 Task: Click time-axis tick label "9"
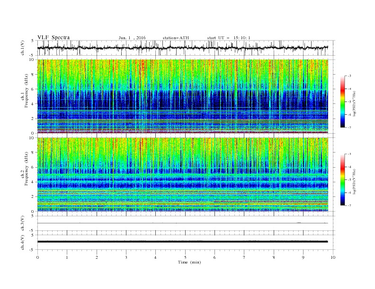[303, 257]
